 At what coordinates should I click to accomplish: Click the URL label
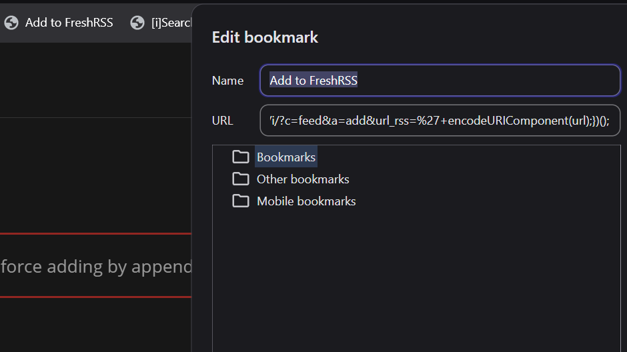point(222,121)
